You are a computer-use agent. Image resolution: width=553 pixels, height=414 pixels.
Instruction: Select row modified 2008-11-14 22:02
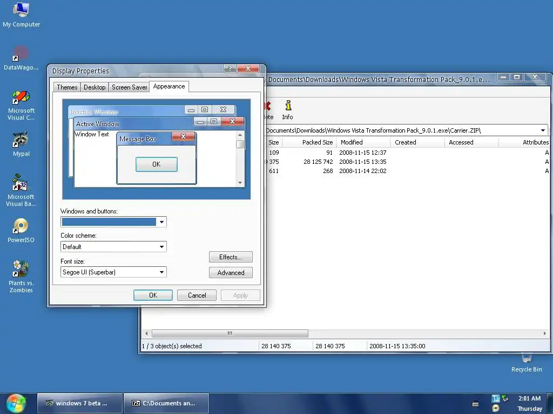[408, 171]
